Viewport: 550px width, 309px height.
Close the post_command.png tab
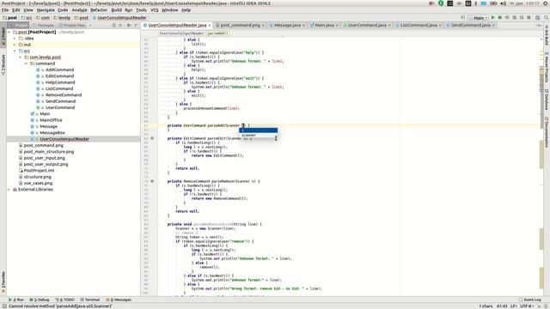click(x=263, y=25)
